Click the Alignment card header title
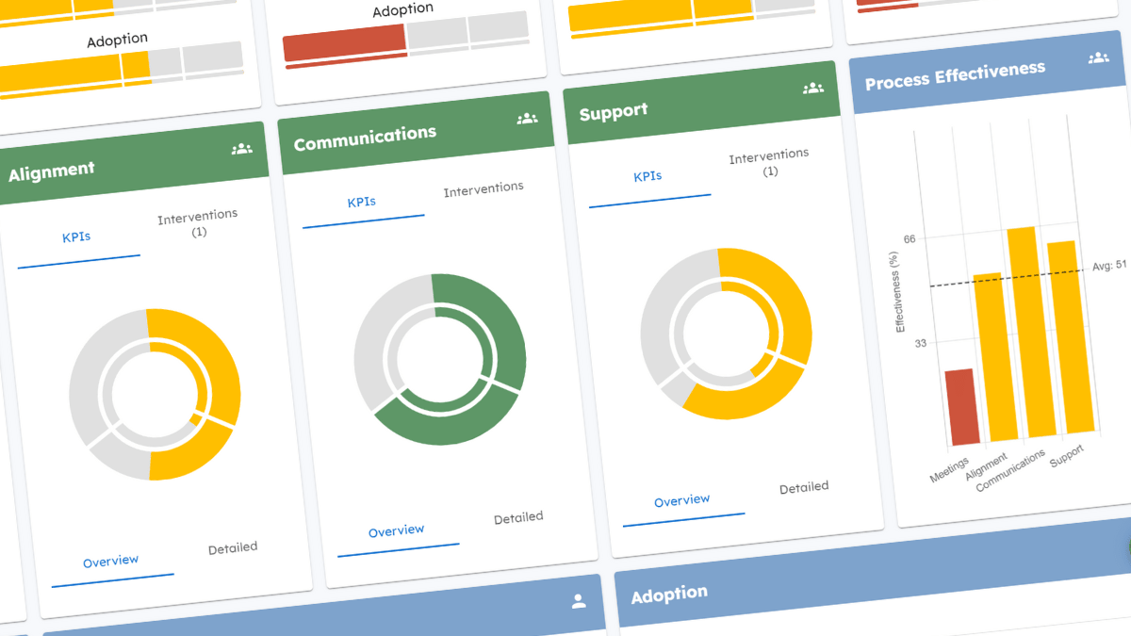Viewport: 1131px width, 636px height. [52, 172]
